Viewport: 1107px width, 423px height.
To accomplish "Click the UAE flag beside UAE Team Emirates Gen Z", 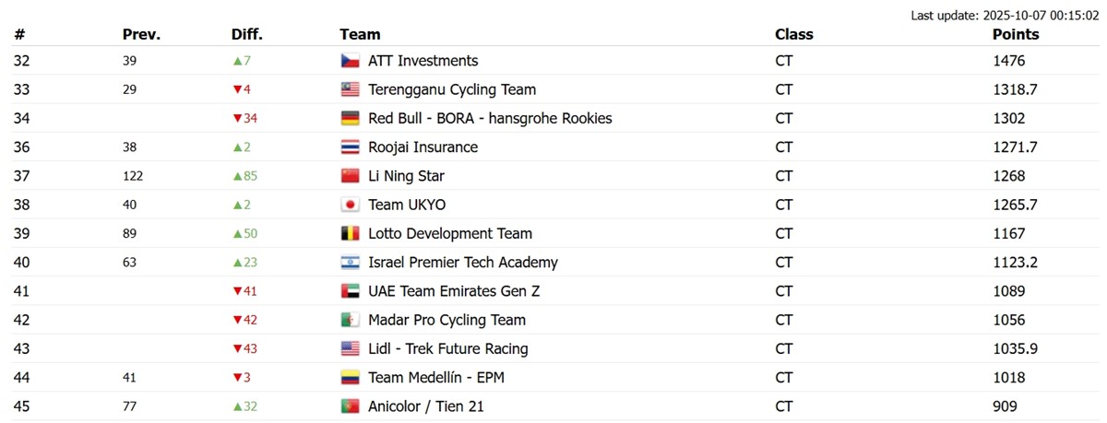I will click(350, 291).
